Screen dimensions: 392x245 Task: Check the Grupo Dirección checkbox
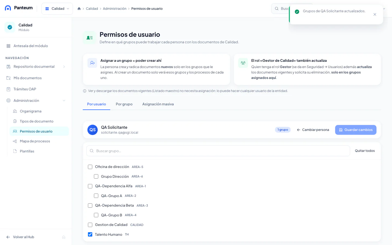tap(96, 176)
